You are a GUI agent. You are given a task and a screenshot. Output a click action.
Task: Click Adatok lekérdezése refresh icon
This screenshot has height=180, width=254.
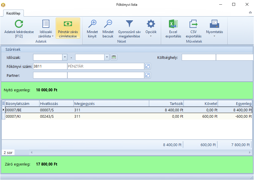[19, 24]
